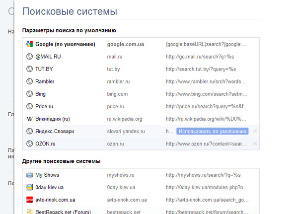Click the globe icon beside Price.ru
This screenshot has height=214, width=298.
[29, 106]
